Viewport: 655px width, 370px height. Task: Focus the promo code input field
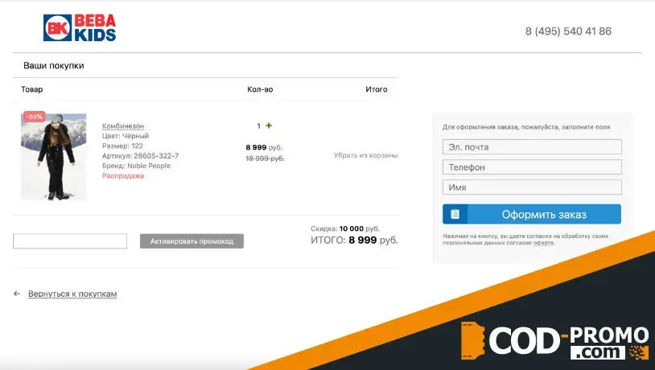[x=70, y=241]
